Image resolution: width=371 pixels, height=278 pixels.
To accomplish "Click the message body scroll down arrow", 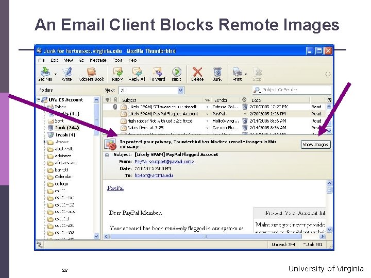I will (329, 229).
